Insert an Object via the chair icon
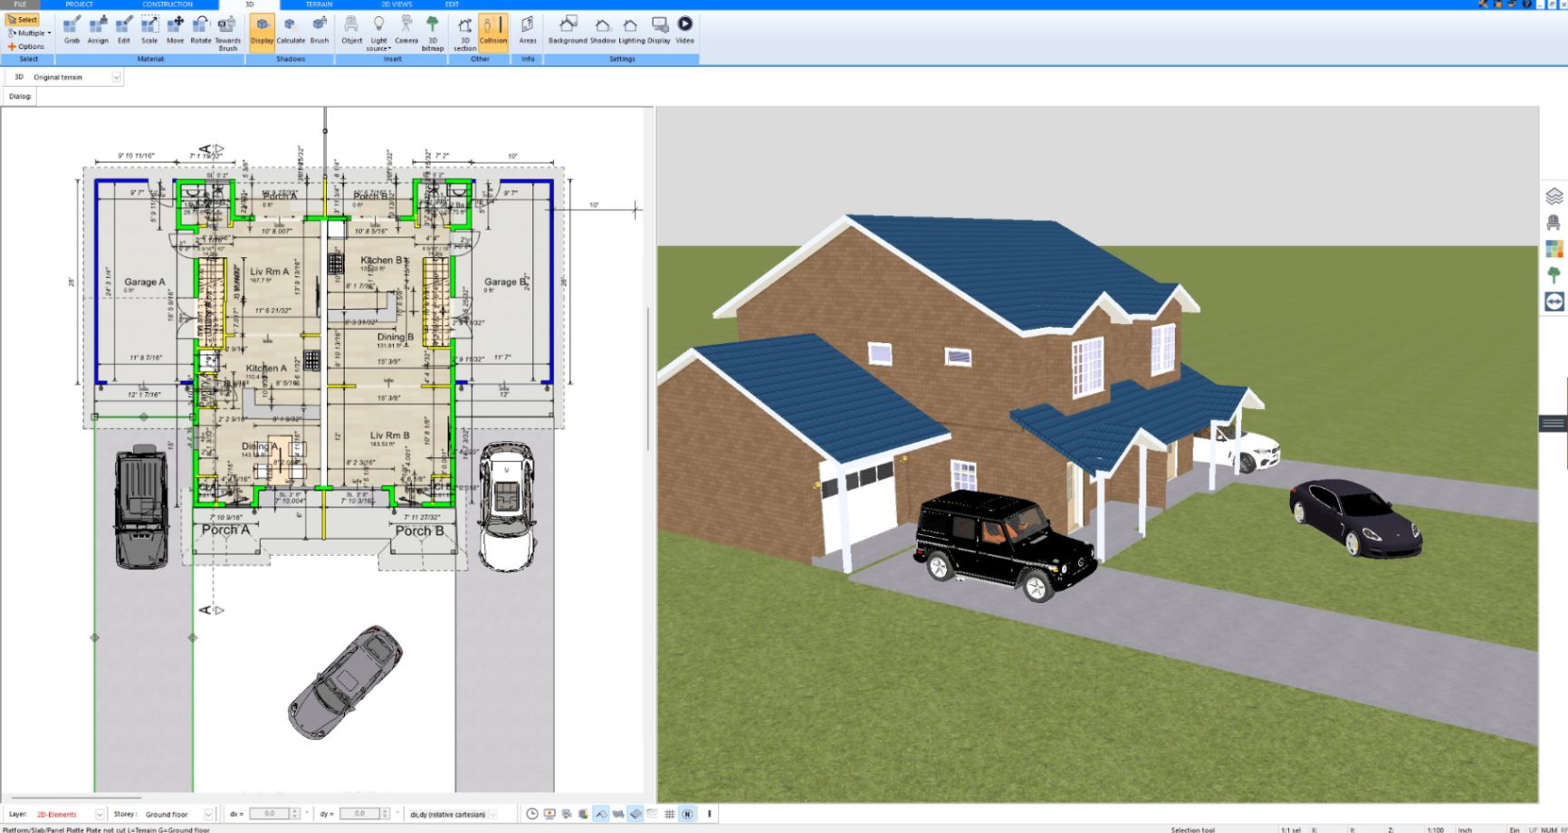 coord(351,30)
